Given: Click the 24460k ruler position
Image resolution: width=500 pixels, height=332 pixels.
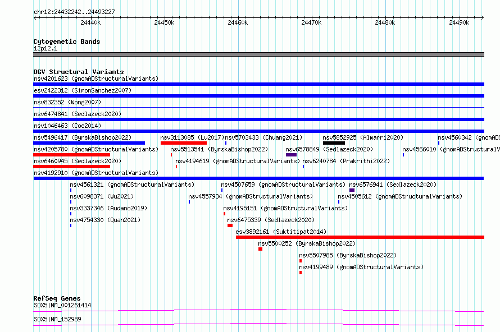Looking at the screenshot, I should coord(238,22).
